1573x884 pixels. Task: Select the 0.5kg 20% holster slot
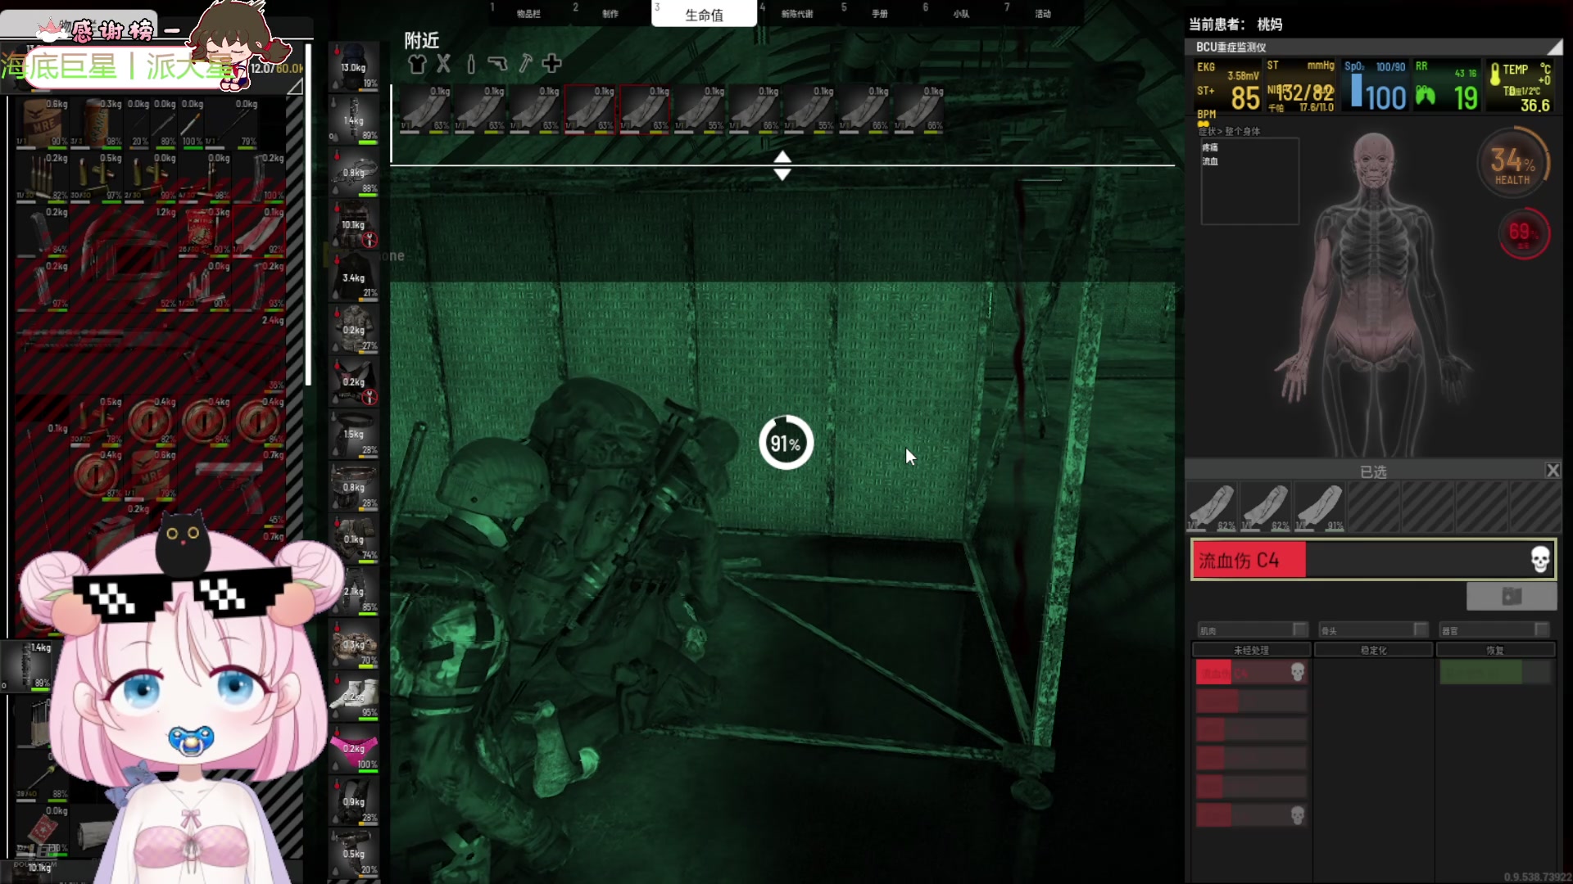point(354,853)
